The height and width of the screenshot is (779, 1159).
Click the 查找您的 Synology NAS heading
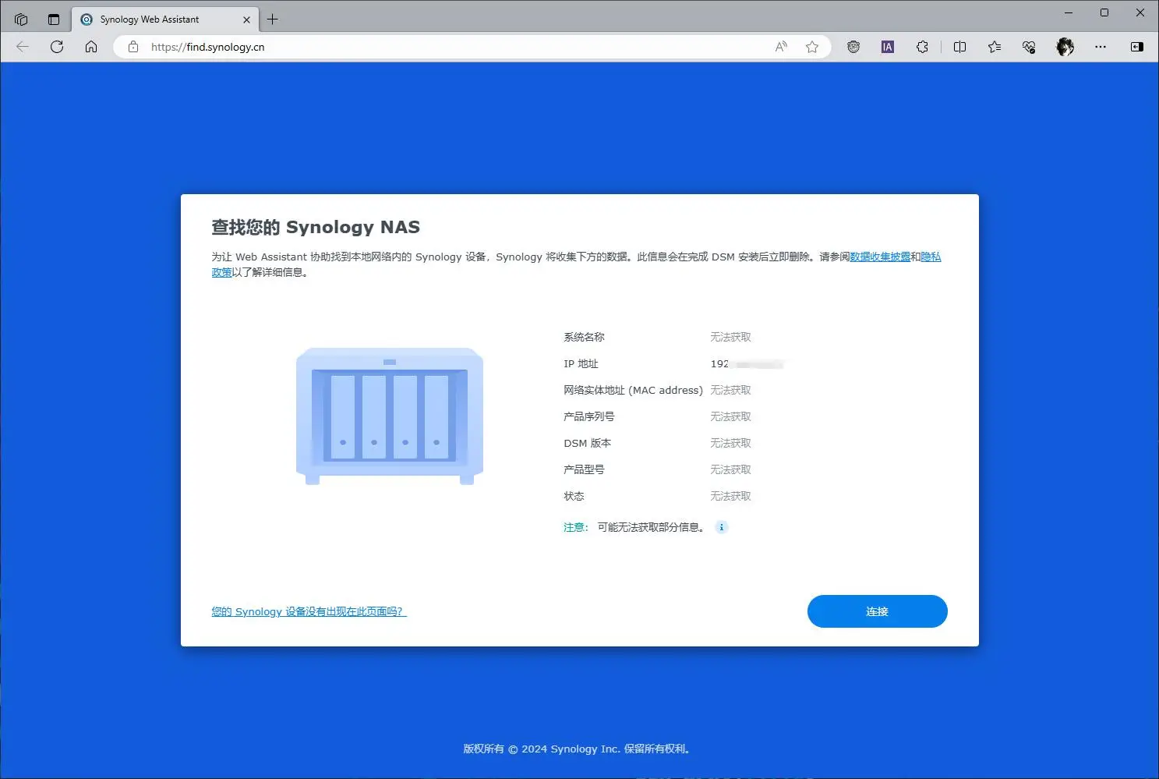[316, 227]
